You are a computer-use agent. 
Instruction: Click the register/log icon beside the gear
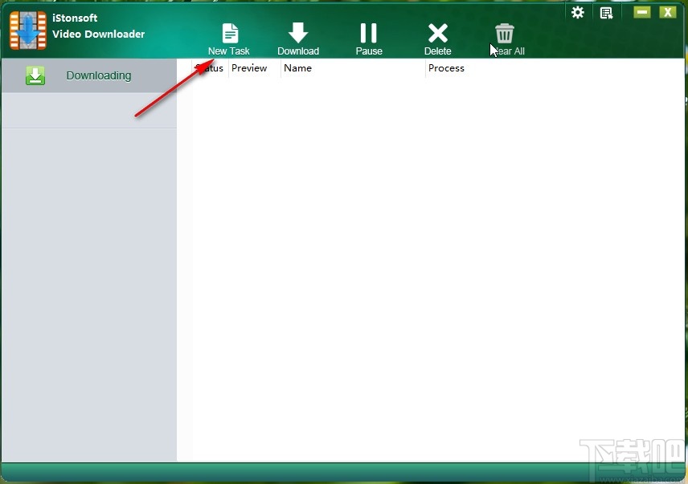606,12
